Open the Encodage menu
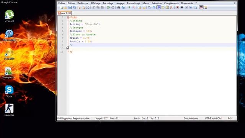Image resolution: width=245 pixels, height=138 pixels. 108,3
